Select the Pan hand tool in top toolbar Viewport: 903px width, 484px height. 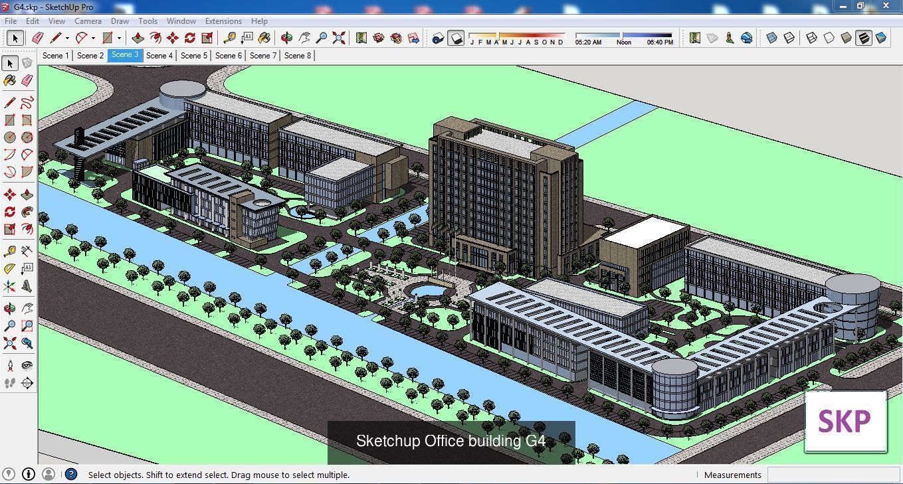click(304, 38)
